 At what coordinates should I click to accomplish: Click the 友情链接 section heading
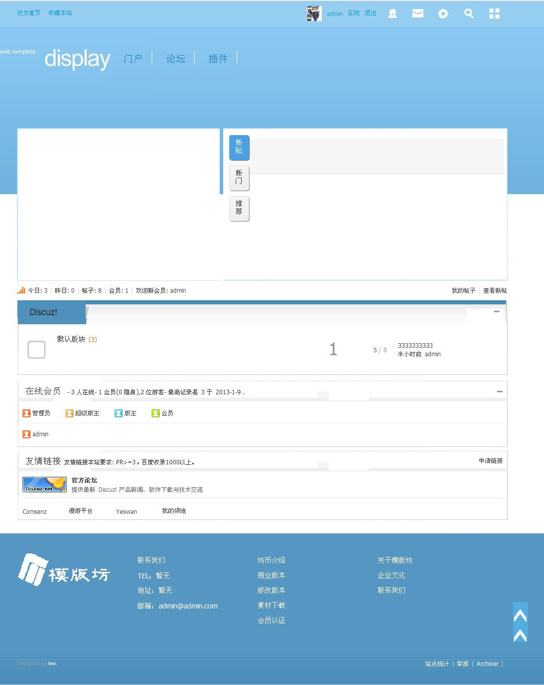click(43, 461)
